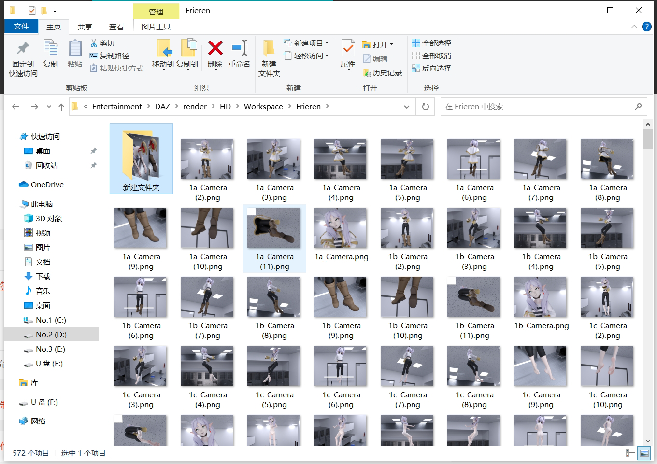Image resolution: width=657 pixels, height=464 pixels.
Task: Open Properties (属性) checkmark icon
Action: coord(348,48)
